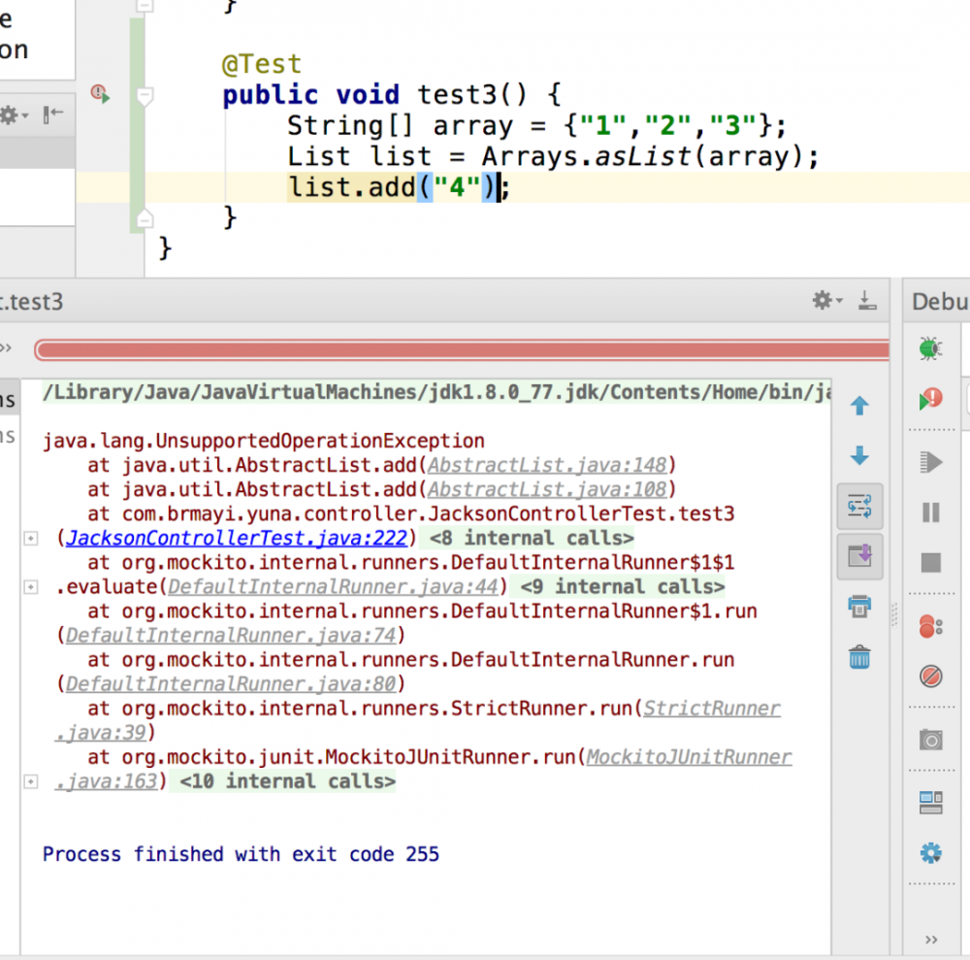The image size is (970, 960).
Task: Toggle the soft-wrap console output button
Action: [x=859, y=506]
